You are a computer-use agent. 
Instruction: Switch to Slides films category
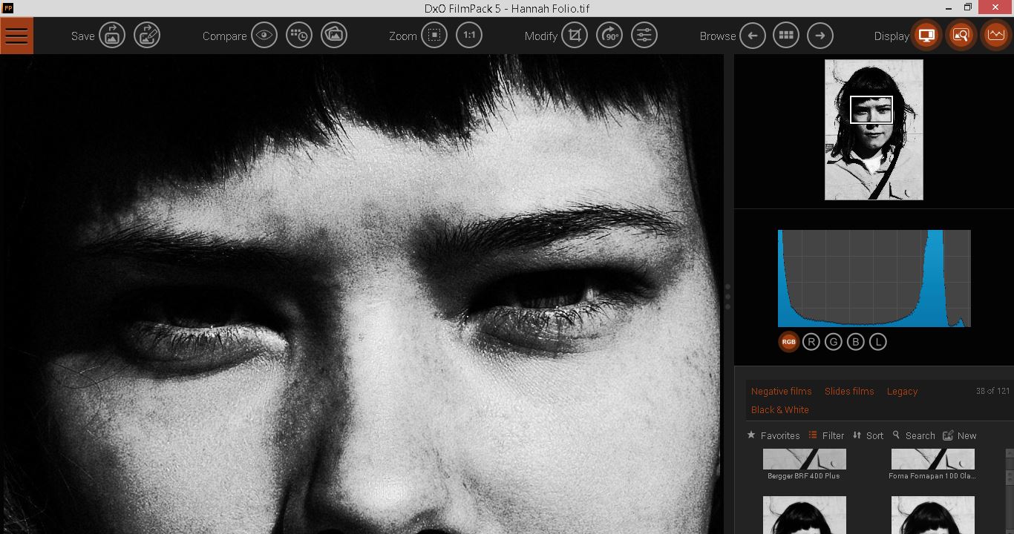[849, 391]
